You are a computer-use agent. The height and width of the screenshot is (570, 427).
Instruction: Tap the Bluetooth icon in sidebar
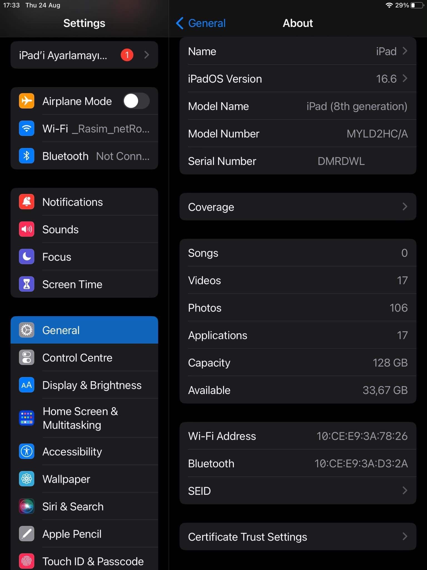pos(26,156)
